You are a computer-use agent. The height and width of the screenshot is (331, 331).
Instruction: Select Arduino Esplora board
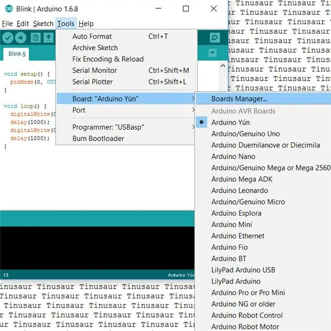coord(264,213)
